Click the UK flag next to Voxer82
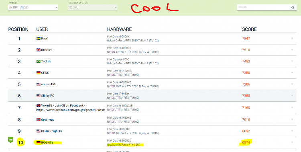This screenshot has height=152, width=301. coord(39,105)
